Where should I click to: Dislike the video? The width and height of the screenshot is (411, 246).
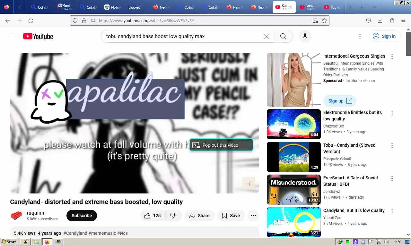173,216
